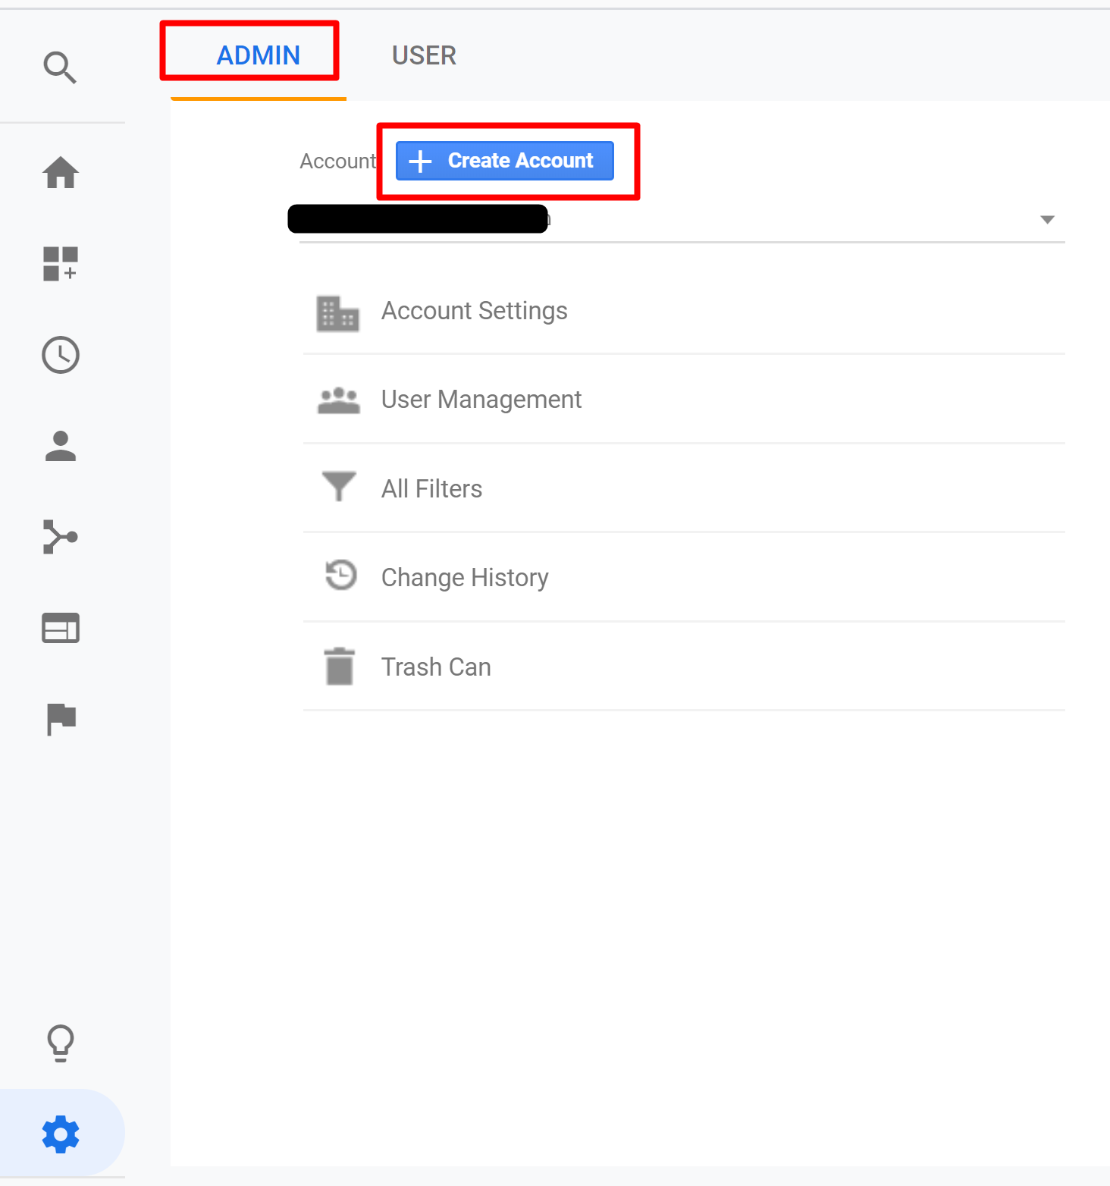
Task: Switch to the ADMIN tab
Action: click(259, 55)
